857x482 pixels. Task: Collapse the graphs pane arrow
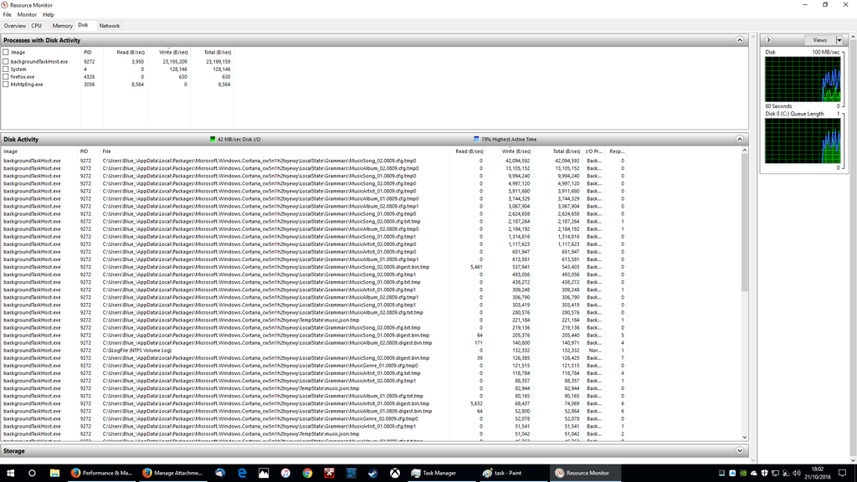pos(768,40)
